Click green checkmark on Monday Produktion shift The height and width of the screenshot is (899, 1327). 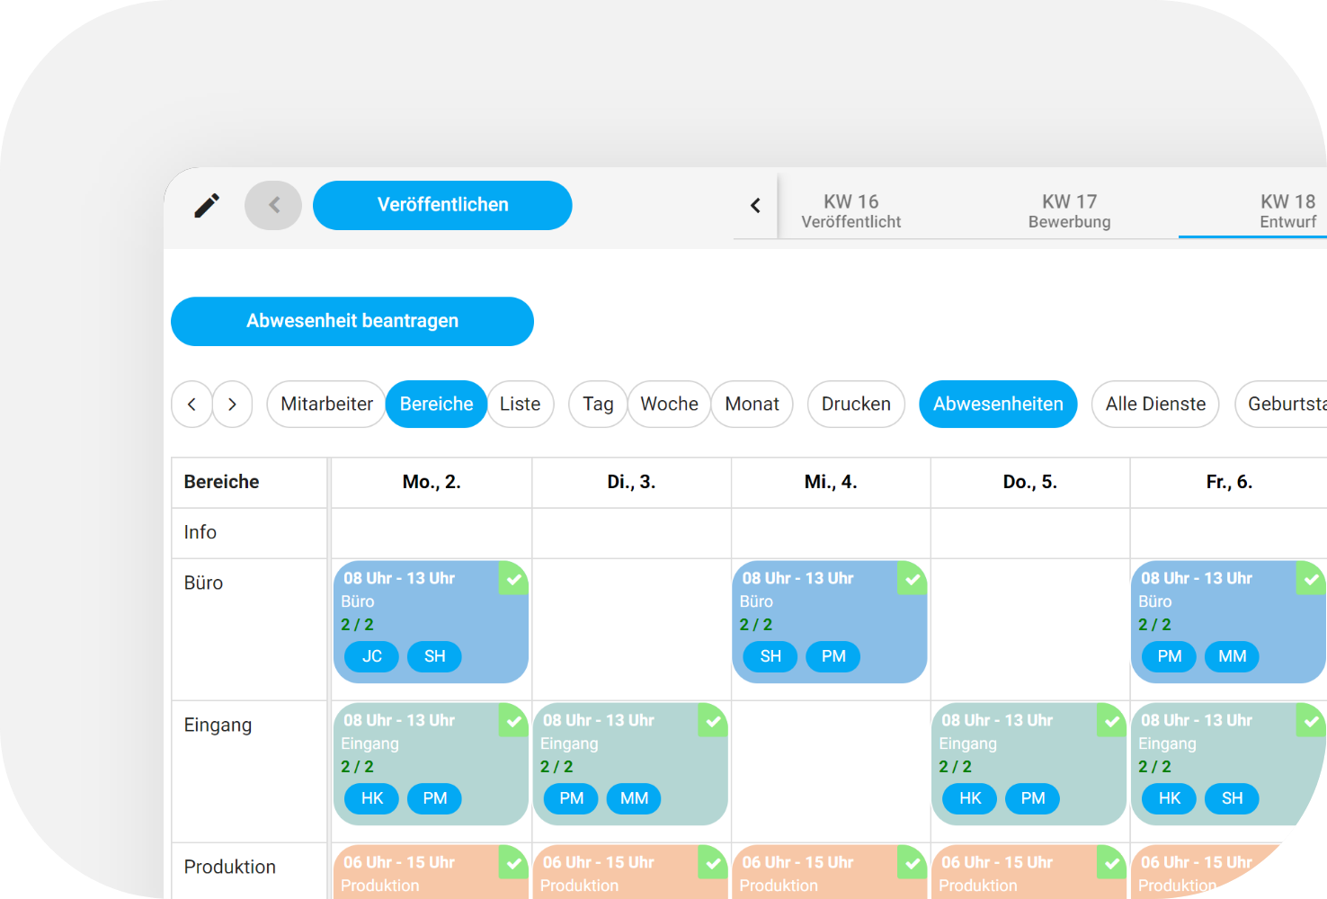(x=513, y=863)
